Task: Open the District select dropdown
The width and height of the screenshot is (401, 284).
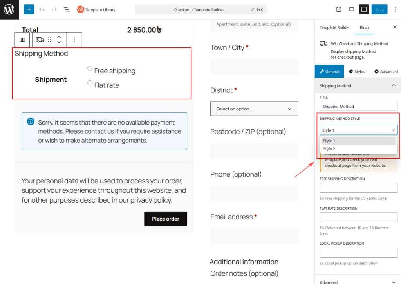Action: (x=254, y=109)
